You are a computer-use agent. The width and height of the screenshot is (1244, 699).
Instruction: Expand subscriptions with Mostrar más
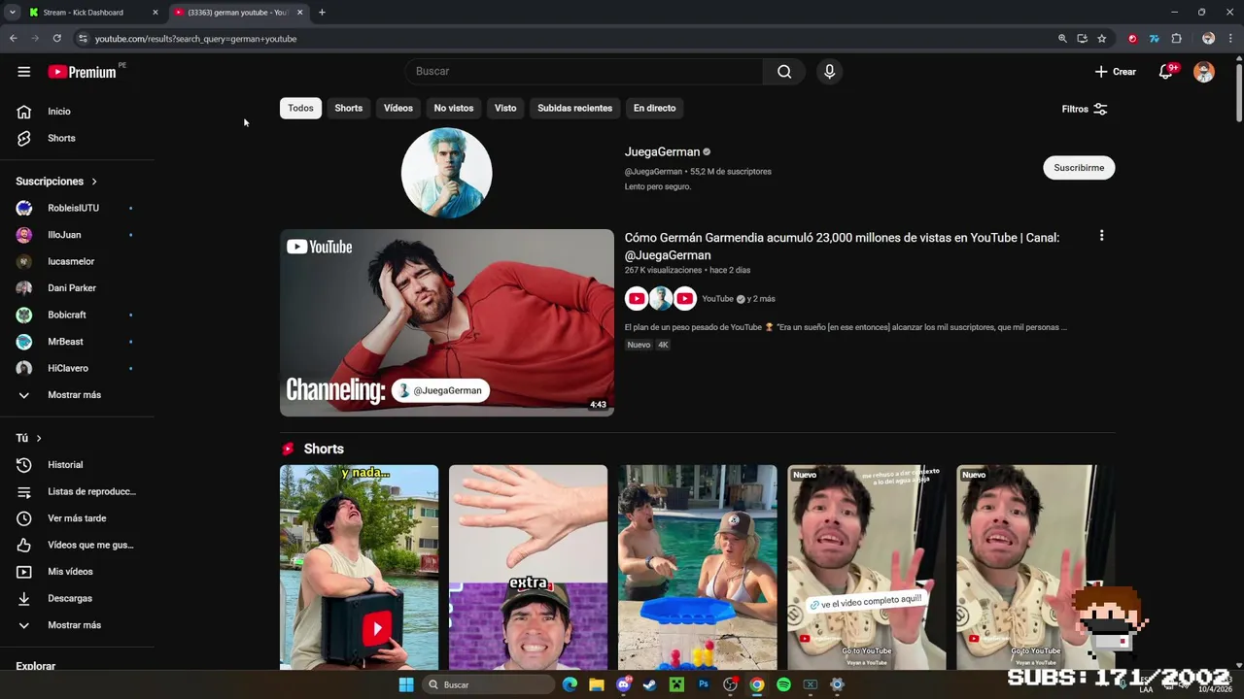coord(77,395)
